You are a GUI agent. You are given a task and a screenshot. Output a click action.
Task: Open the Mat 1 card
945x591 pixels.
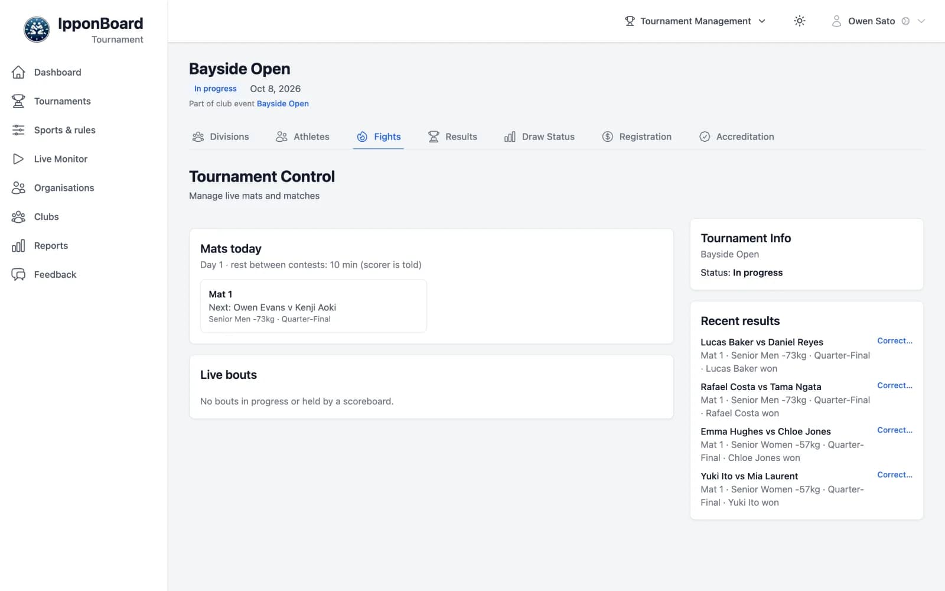point(313,306)
